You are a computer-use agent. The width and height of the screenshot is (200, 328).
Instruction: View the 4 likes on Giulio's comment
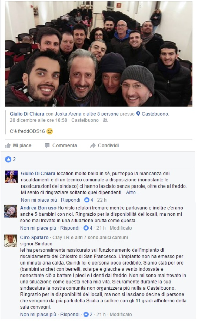tap(89, 200)
